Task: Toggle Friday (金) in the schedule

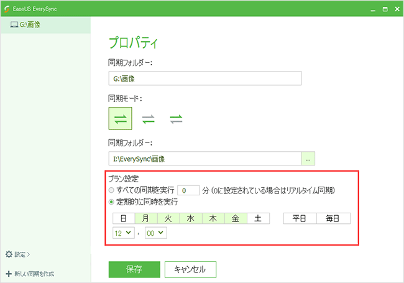Action: tap(236, 218)
